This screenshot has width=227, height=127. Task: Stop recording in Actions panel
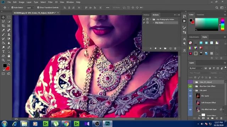150,49
